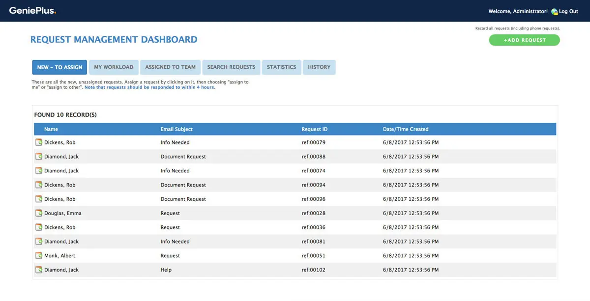
Task: Click Welcome, Administrator! text
Action: tap(518, 11)
